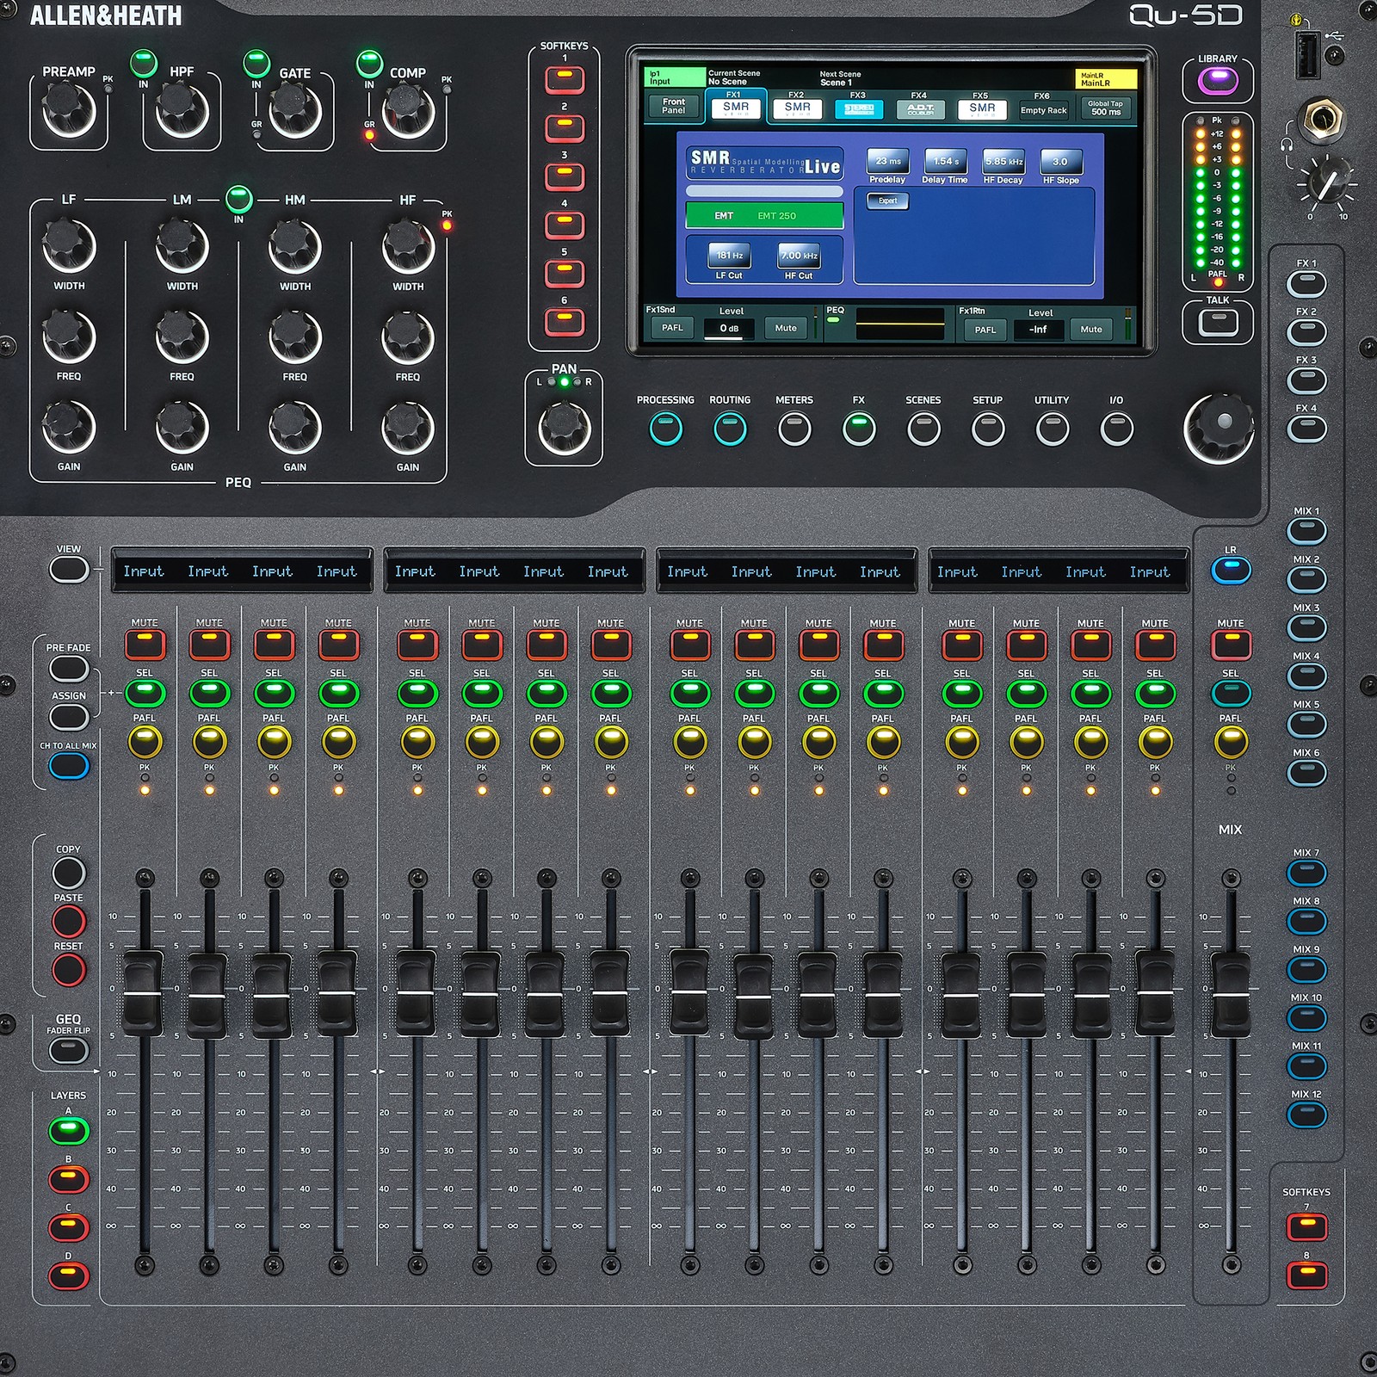This screenshot has height=1377, width=1377.
Task: Switch to layer C
Action: (69, 1226)
